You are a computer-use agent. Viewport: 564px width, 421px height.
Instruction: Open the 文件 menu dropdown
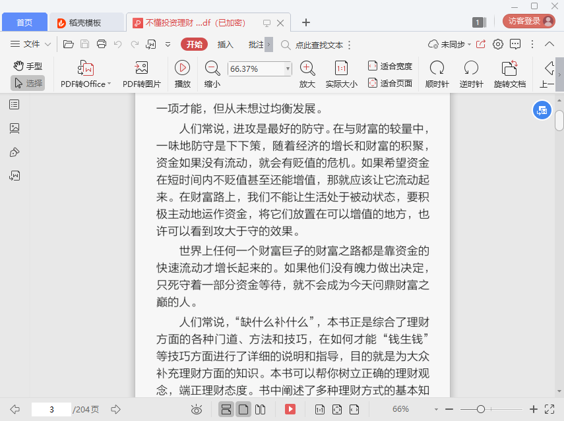(x=31, y=44)
